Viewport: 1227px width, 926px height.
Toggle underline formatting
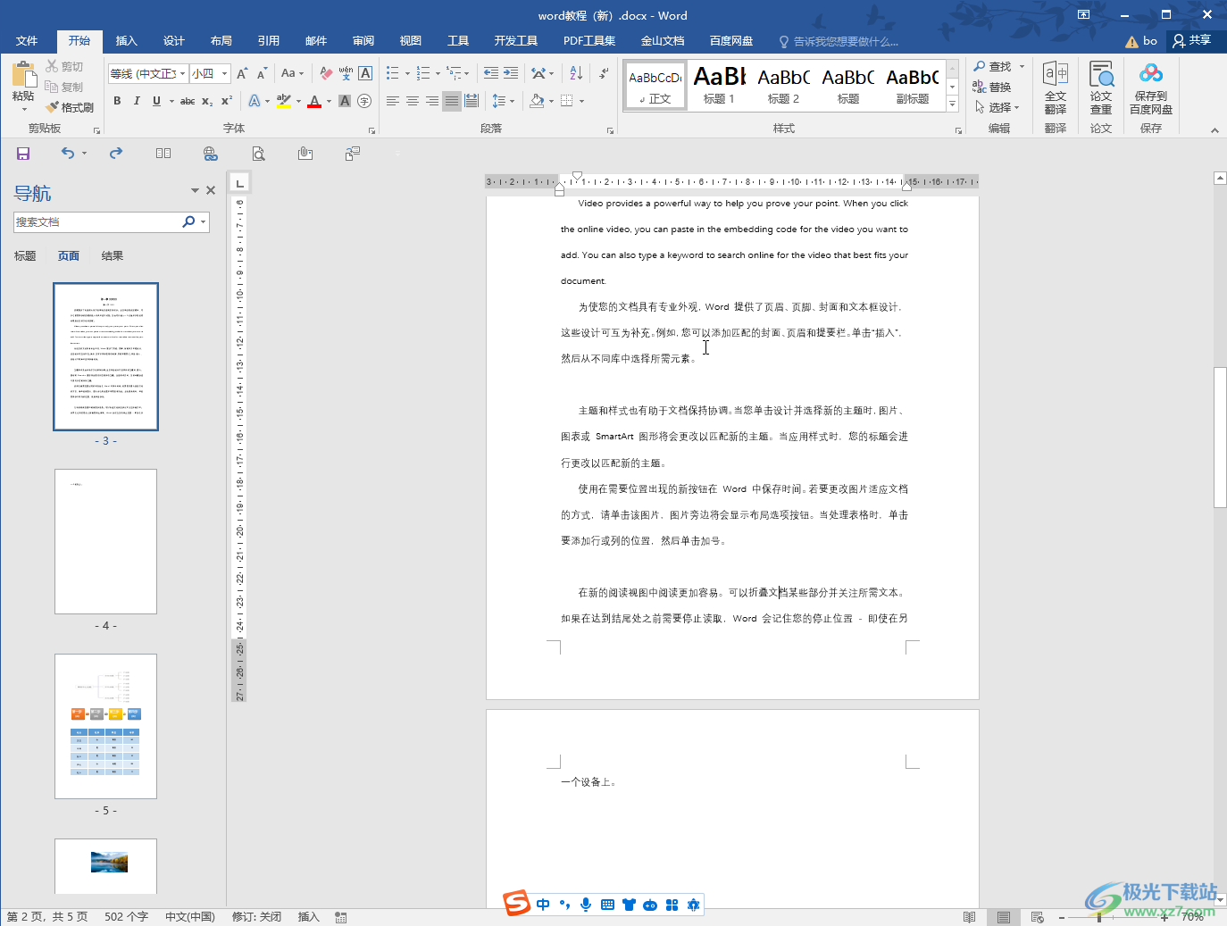pos(156,101)
